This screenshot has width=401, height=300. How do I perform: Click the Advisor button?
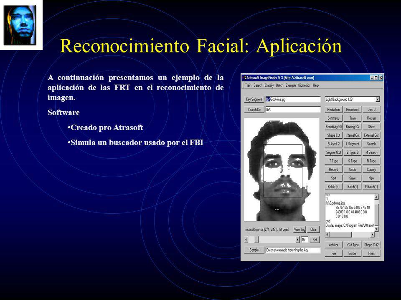(333, 245)
